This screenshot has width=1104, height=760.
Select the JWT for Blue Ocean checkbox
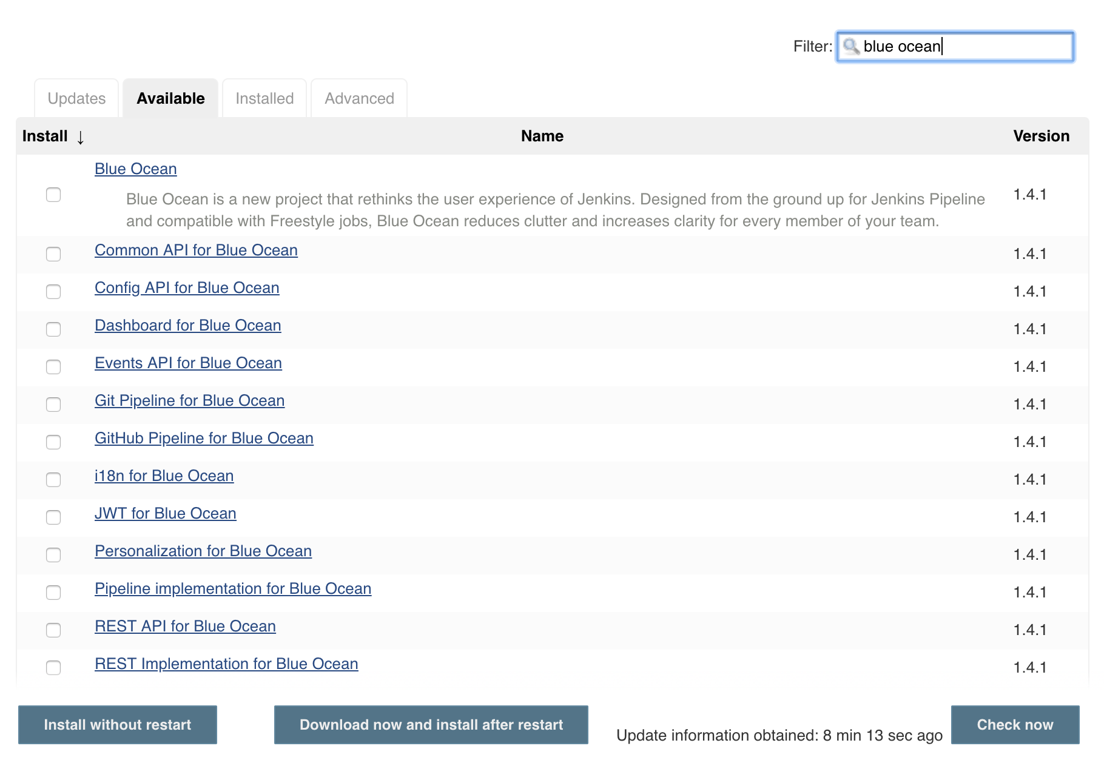pos(53,517)
